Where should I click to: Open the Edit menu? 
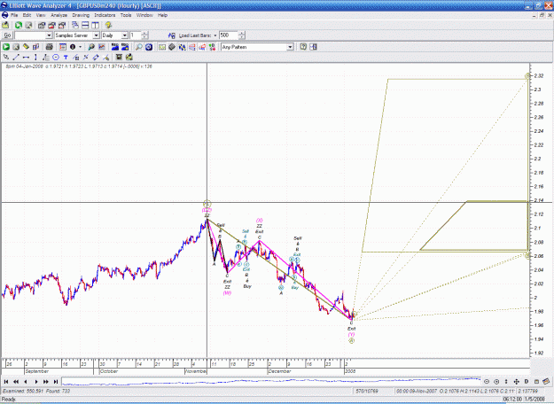tap(27, 15)
